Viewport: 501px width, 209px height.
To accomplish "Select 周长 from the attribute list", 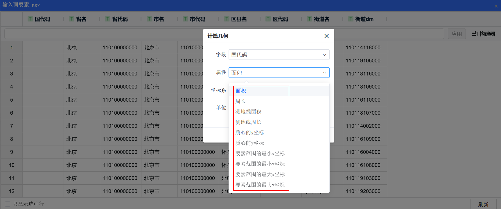I will point(240,101).
